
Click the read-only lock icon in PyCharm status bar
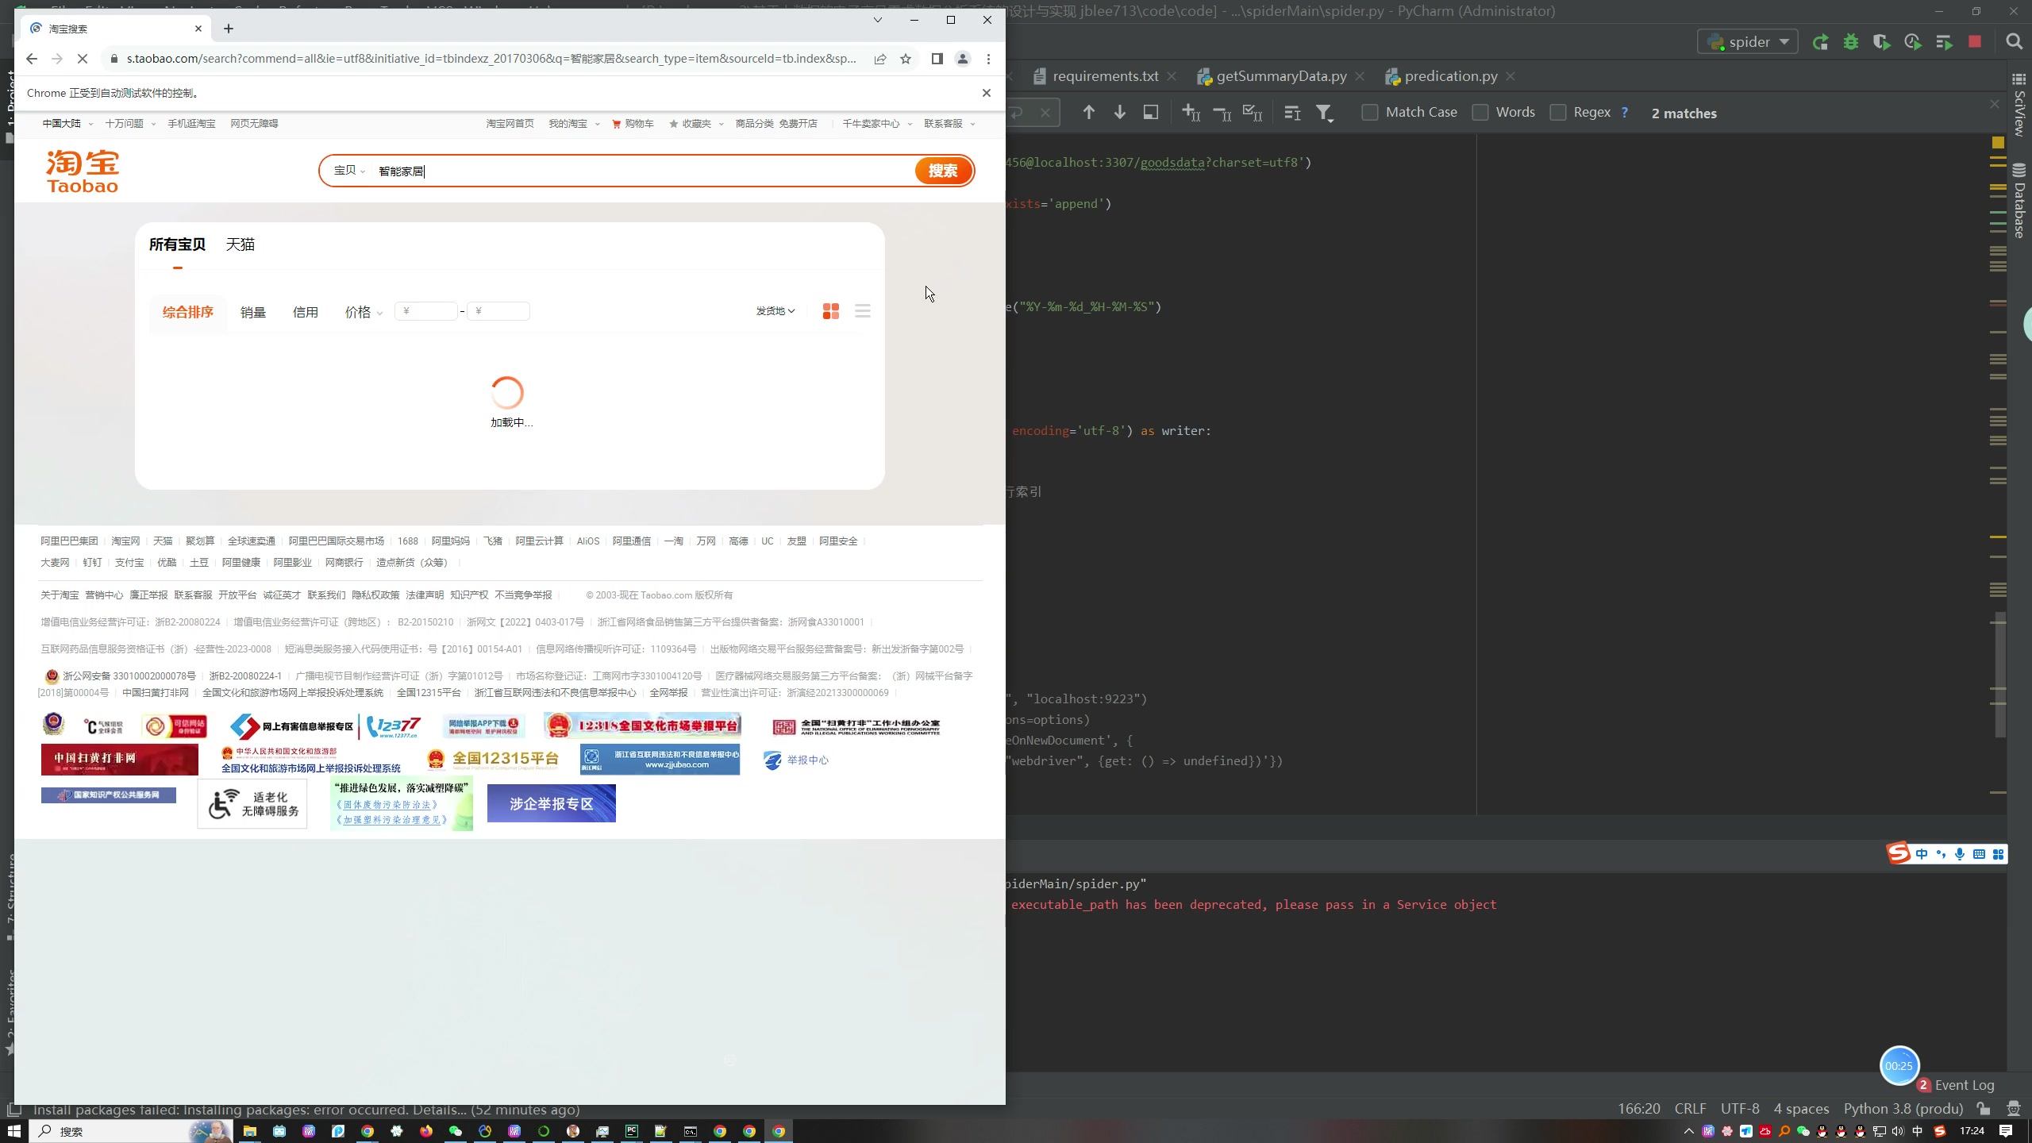click(x=1984, y=1109)
